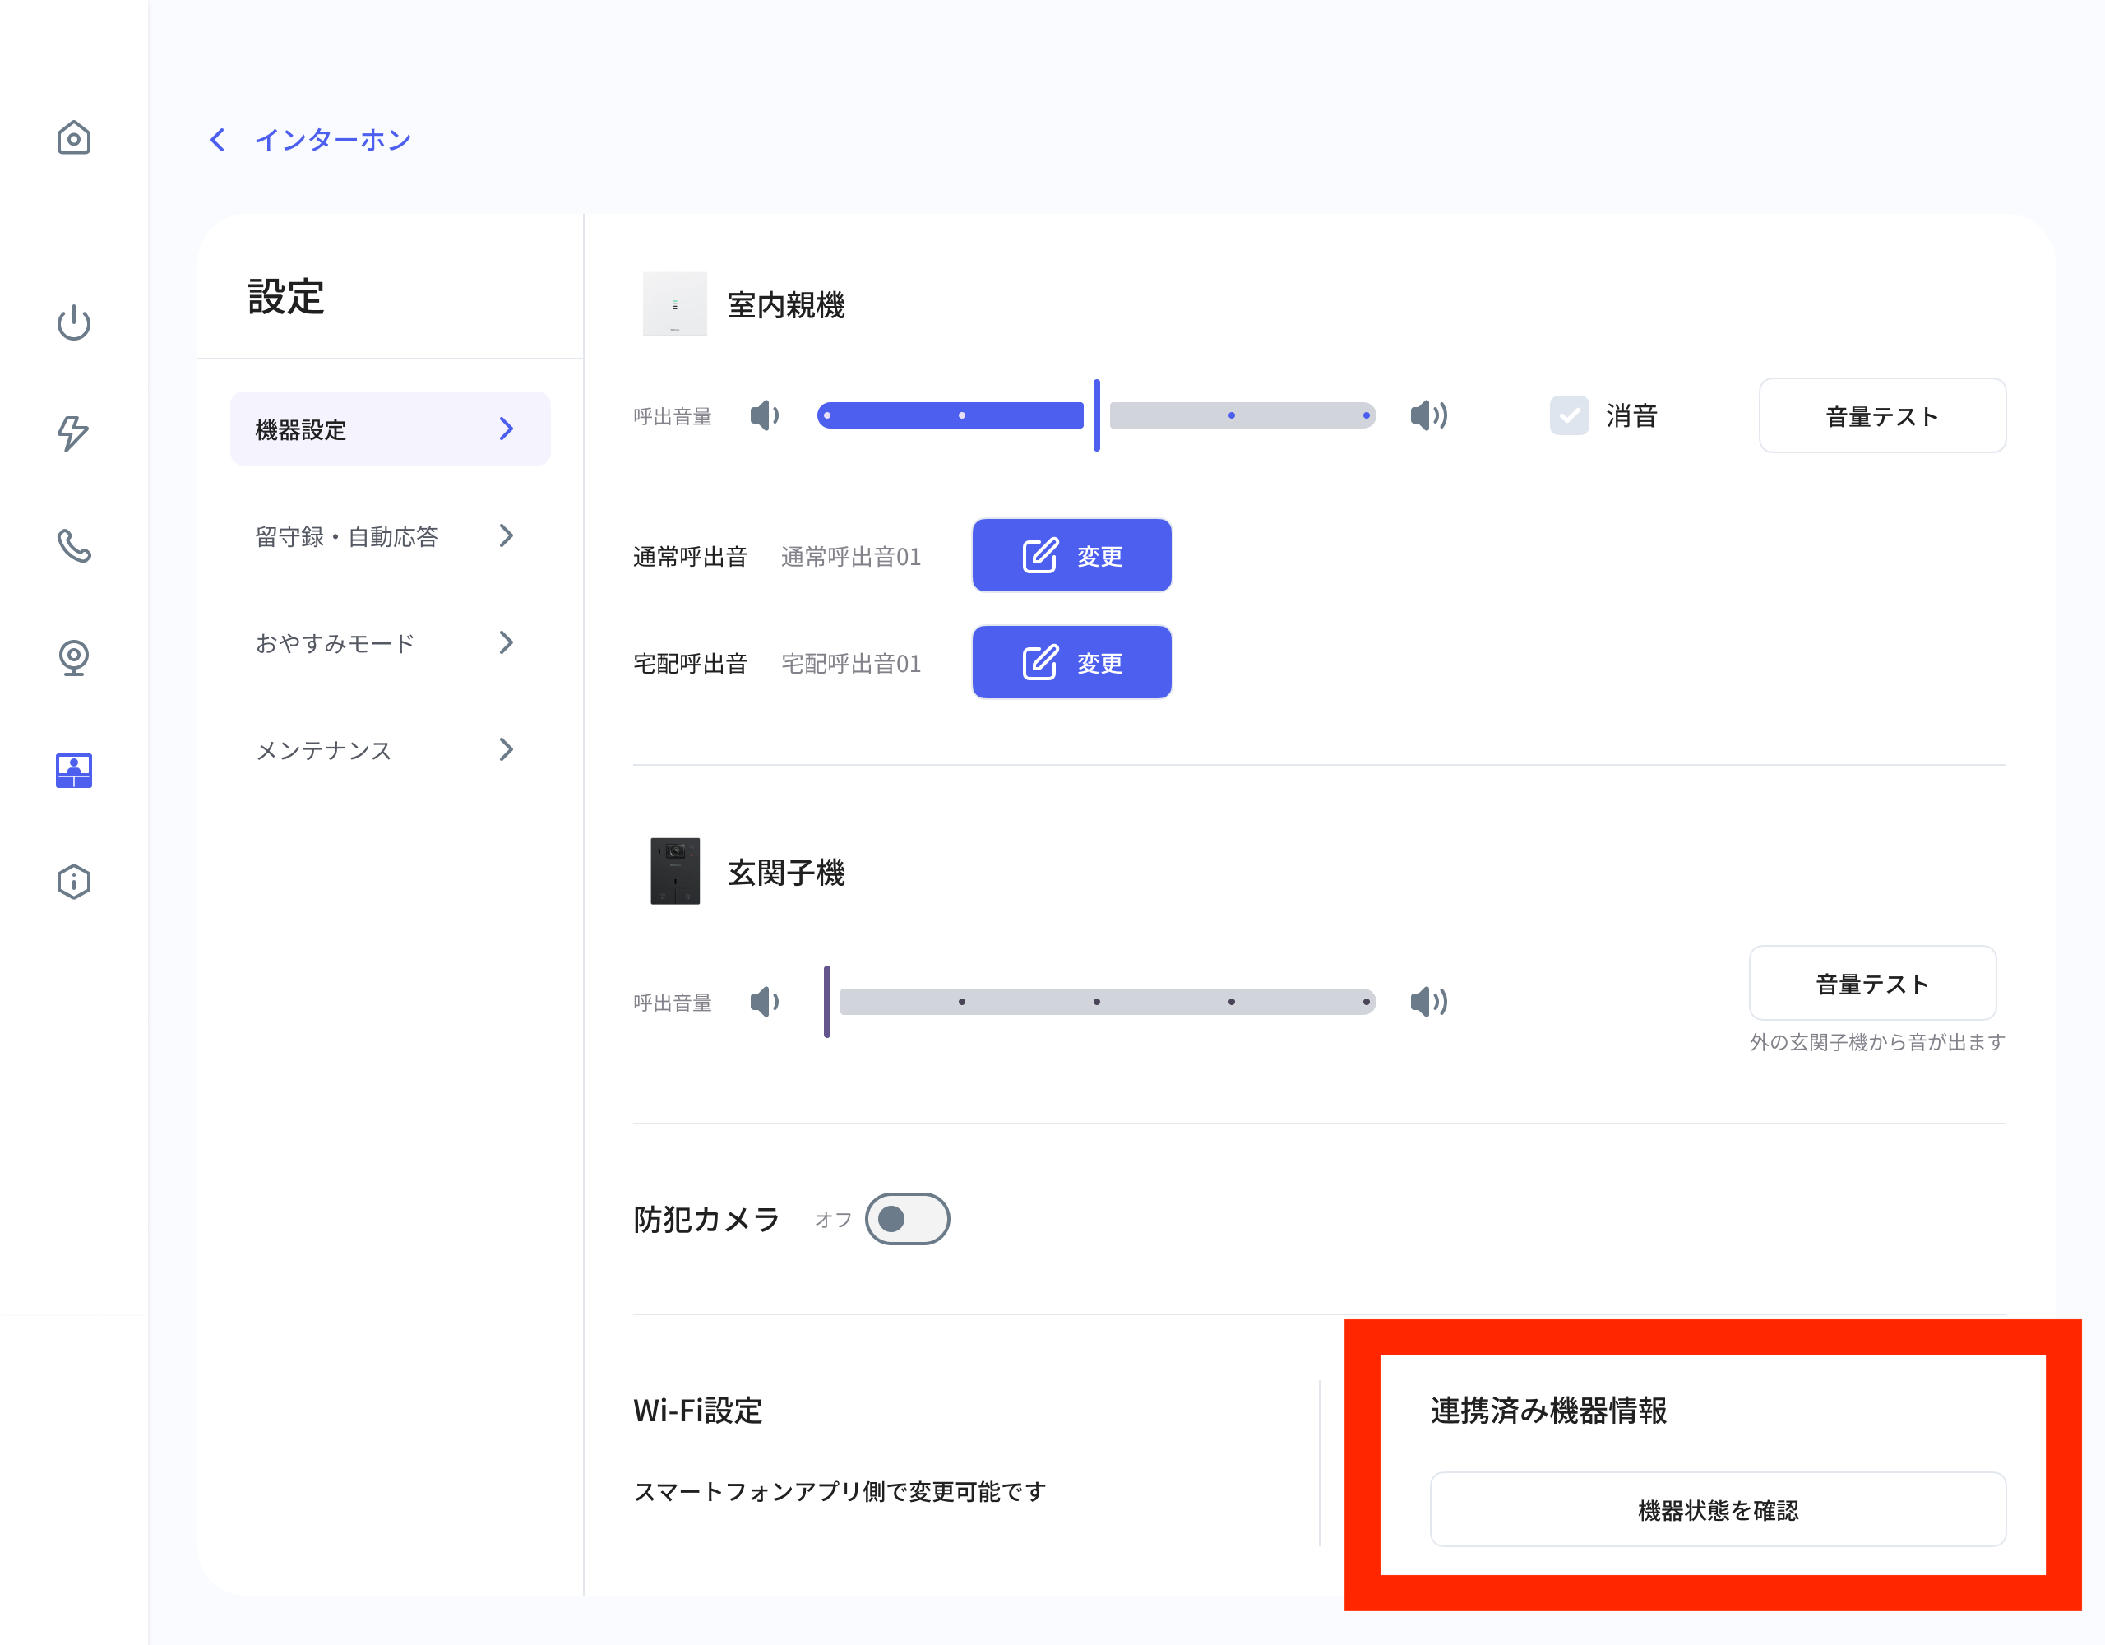Expand chevron on メンテナンス row
This screenshot has height=1645, width=2105.
coord(506,749)
